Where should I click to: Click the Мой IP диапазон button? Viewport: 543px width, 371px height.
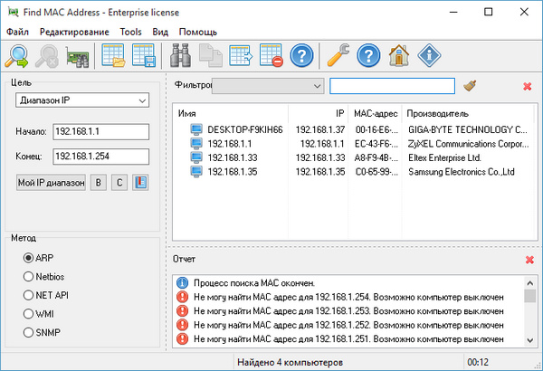pos(51,183)
